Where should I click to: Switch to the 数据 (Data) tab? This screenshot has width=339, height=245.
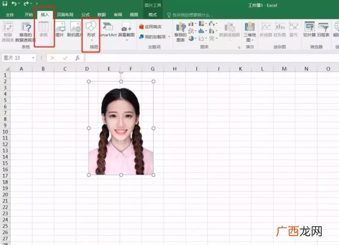tap(101, 15)
